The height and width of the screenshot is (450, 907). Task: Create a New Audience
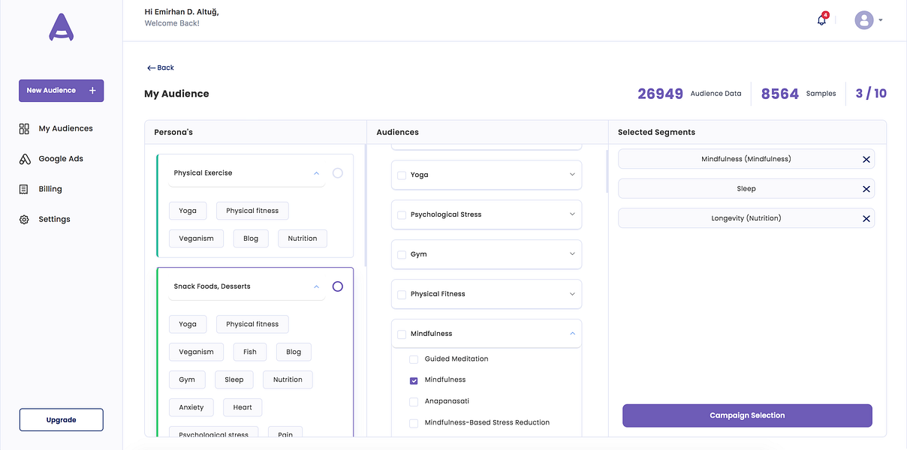coord(61,91)
